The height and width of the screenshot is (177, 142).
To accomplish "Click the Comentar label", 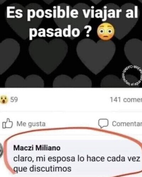I will click(127, 124).
